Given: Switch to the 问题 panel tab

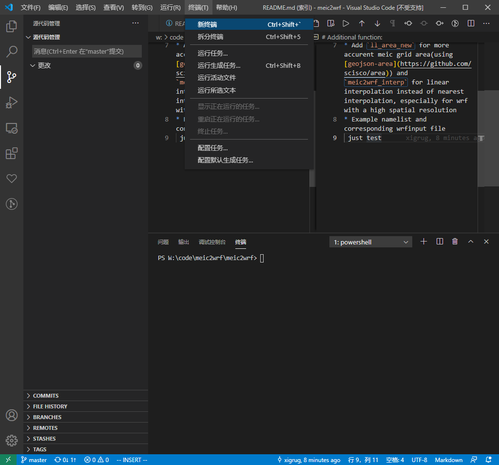Looking at the screenshot, I should tap(163, 242).
